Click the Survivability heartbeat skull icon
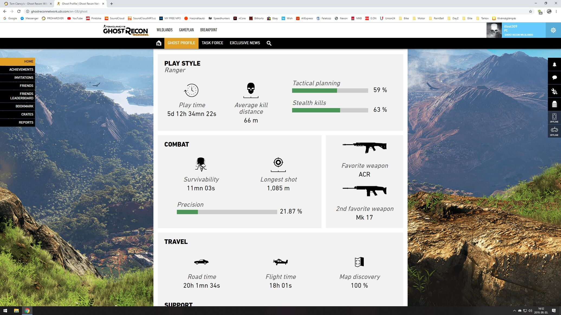The image size is (561, 315). (x=201, y=164)
